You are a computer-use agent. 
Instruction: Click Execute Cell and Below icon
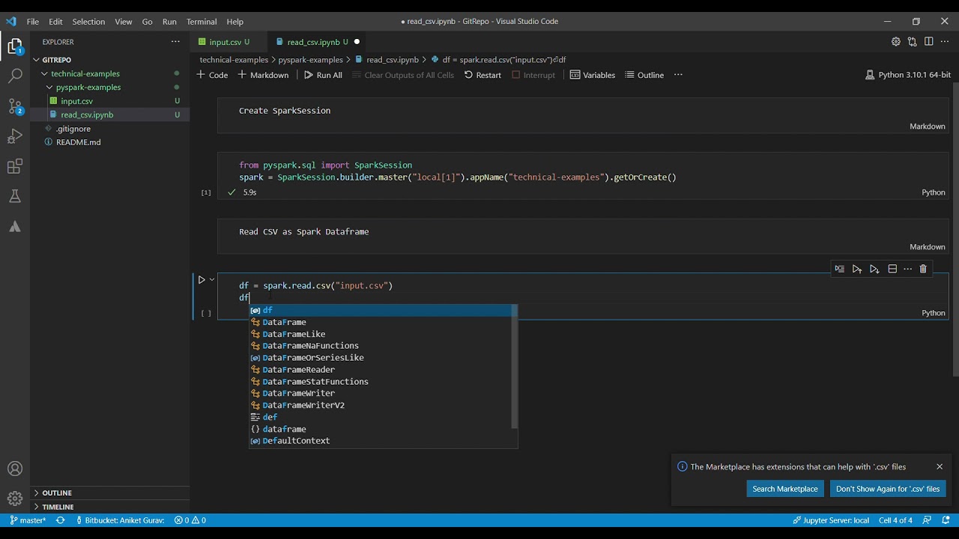[x=874, y=269]
